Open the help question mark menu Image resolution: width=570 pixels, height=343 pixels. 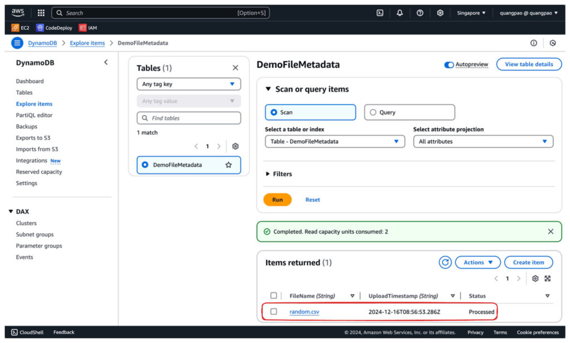420,13
